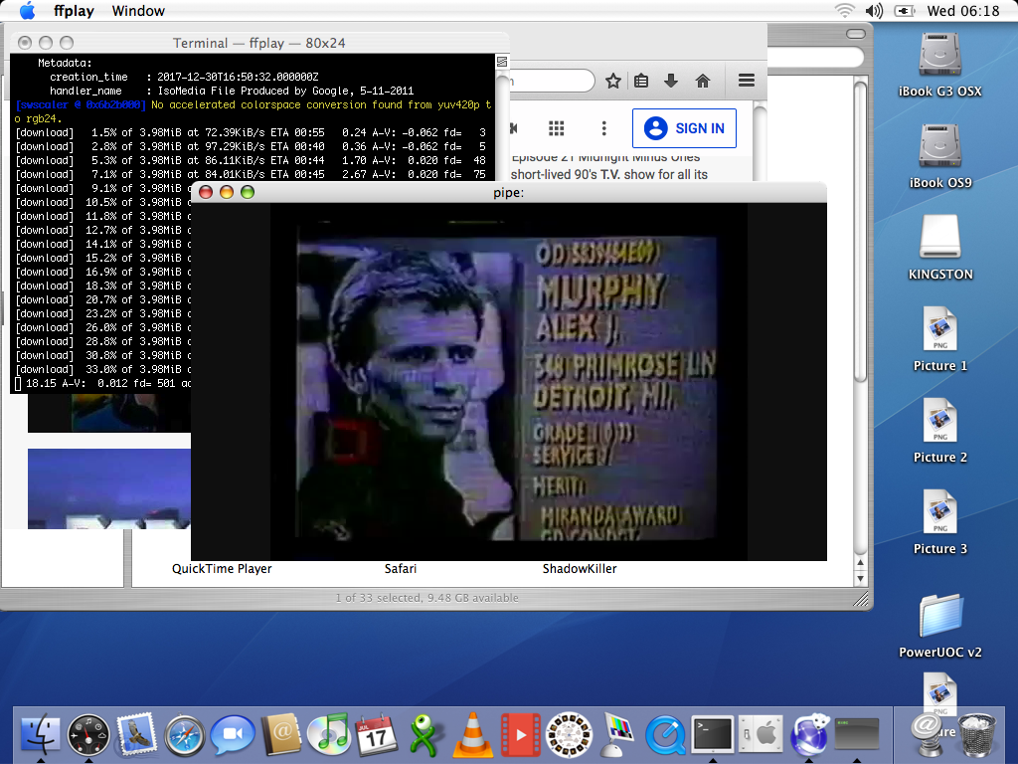Open the YouTube apps grid
This screenshot has width=1018, height=764.
[557, 128]
